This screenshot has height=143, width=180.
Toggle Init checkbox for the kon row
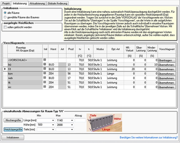(x=45, y=73)
